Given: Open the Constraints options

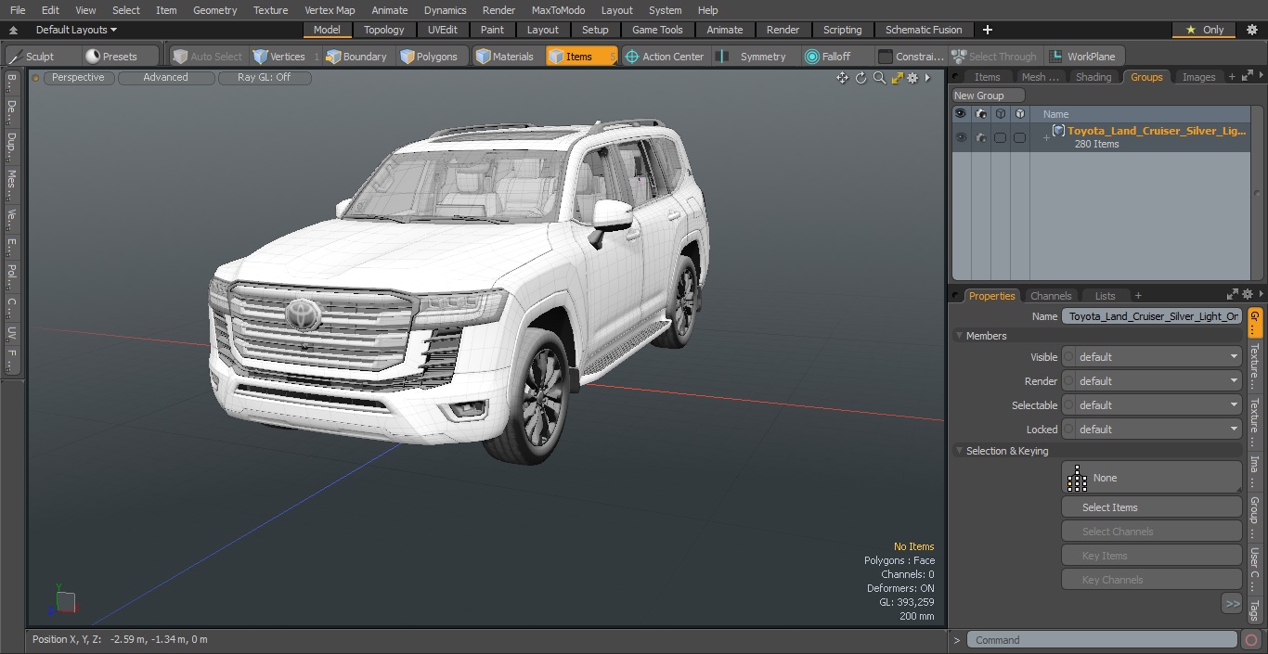Looking at the screenshot, I should pyautogui.click(x=912, y=57).
